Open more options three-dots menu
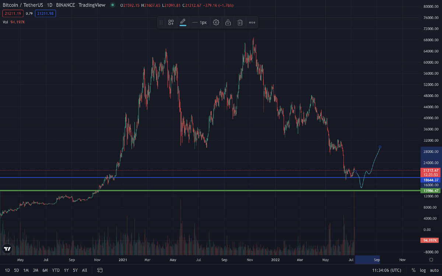 coord(252,22)
